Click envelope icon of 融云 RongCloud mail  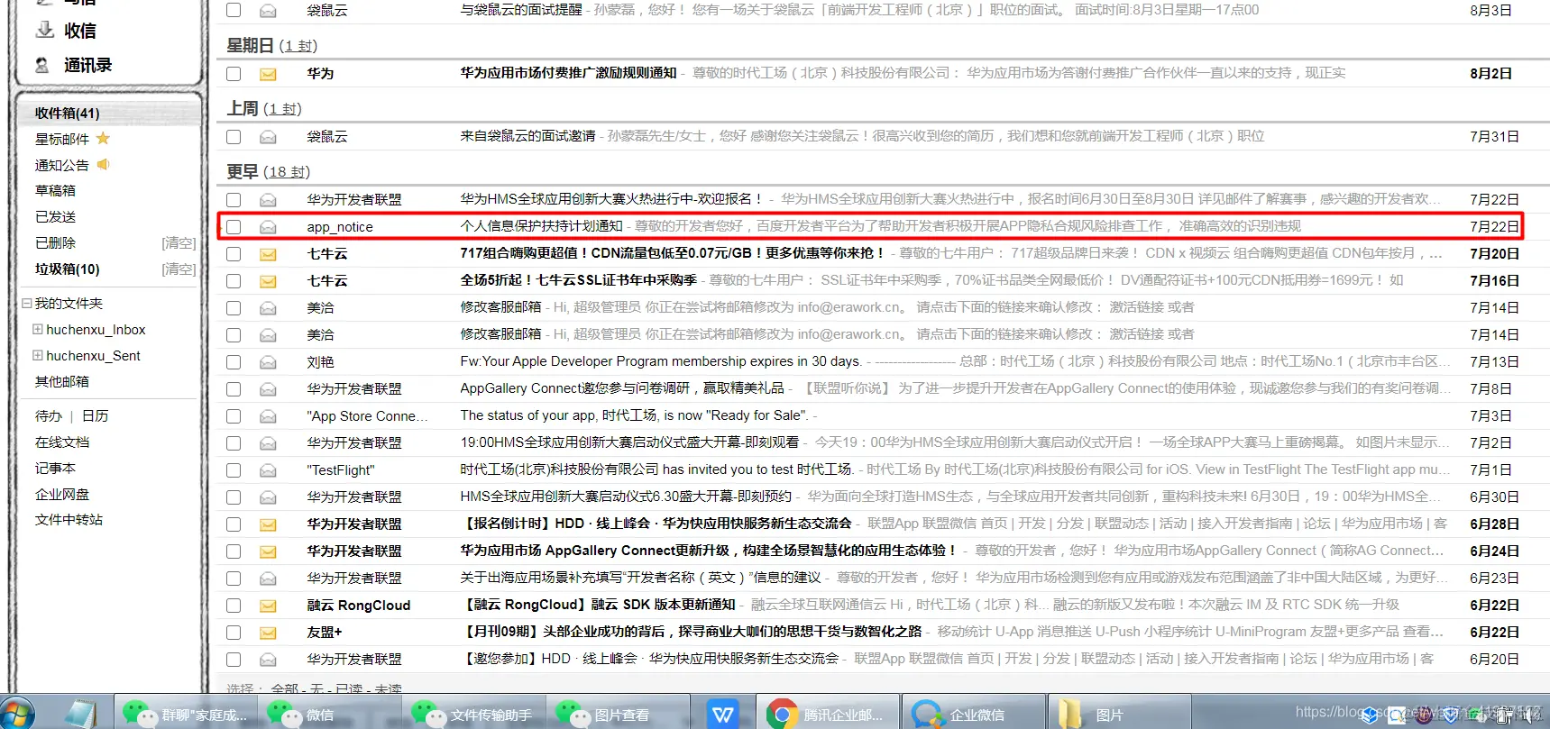click(268, 606)
